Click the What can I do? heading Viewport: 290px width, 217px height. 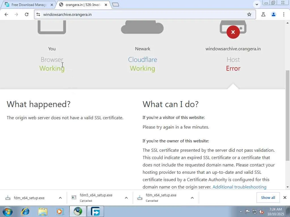pos(170,104)
